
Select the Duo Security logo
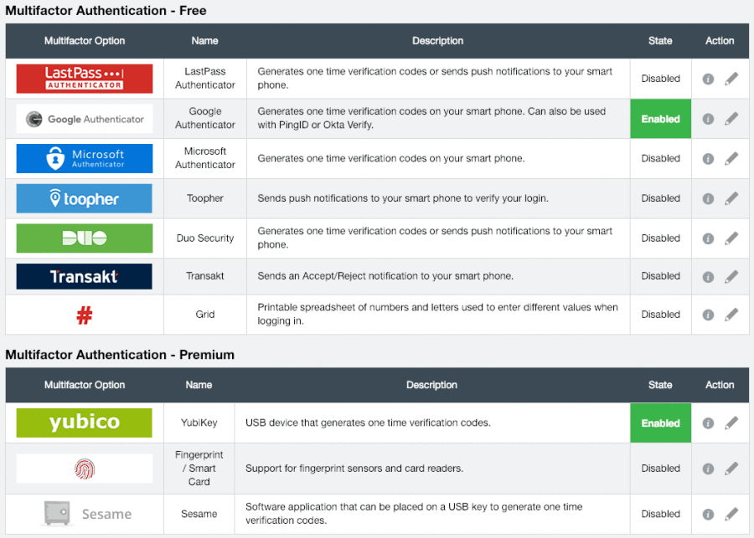(x=84, y=238)
